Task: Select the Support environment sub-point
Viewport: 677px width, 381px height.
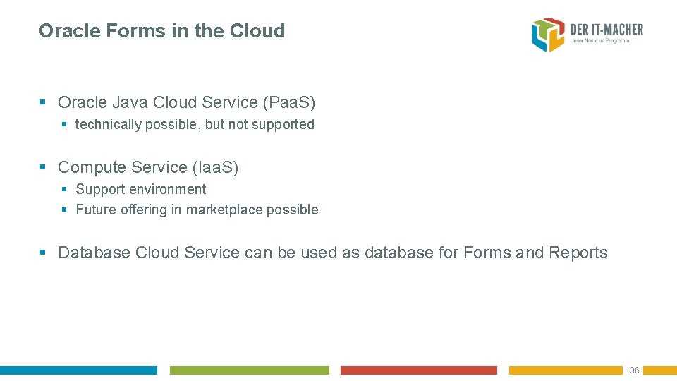Action: 141,190
